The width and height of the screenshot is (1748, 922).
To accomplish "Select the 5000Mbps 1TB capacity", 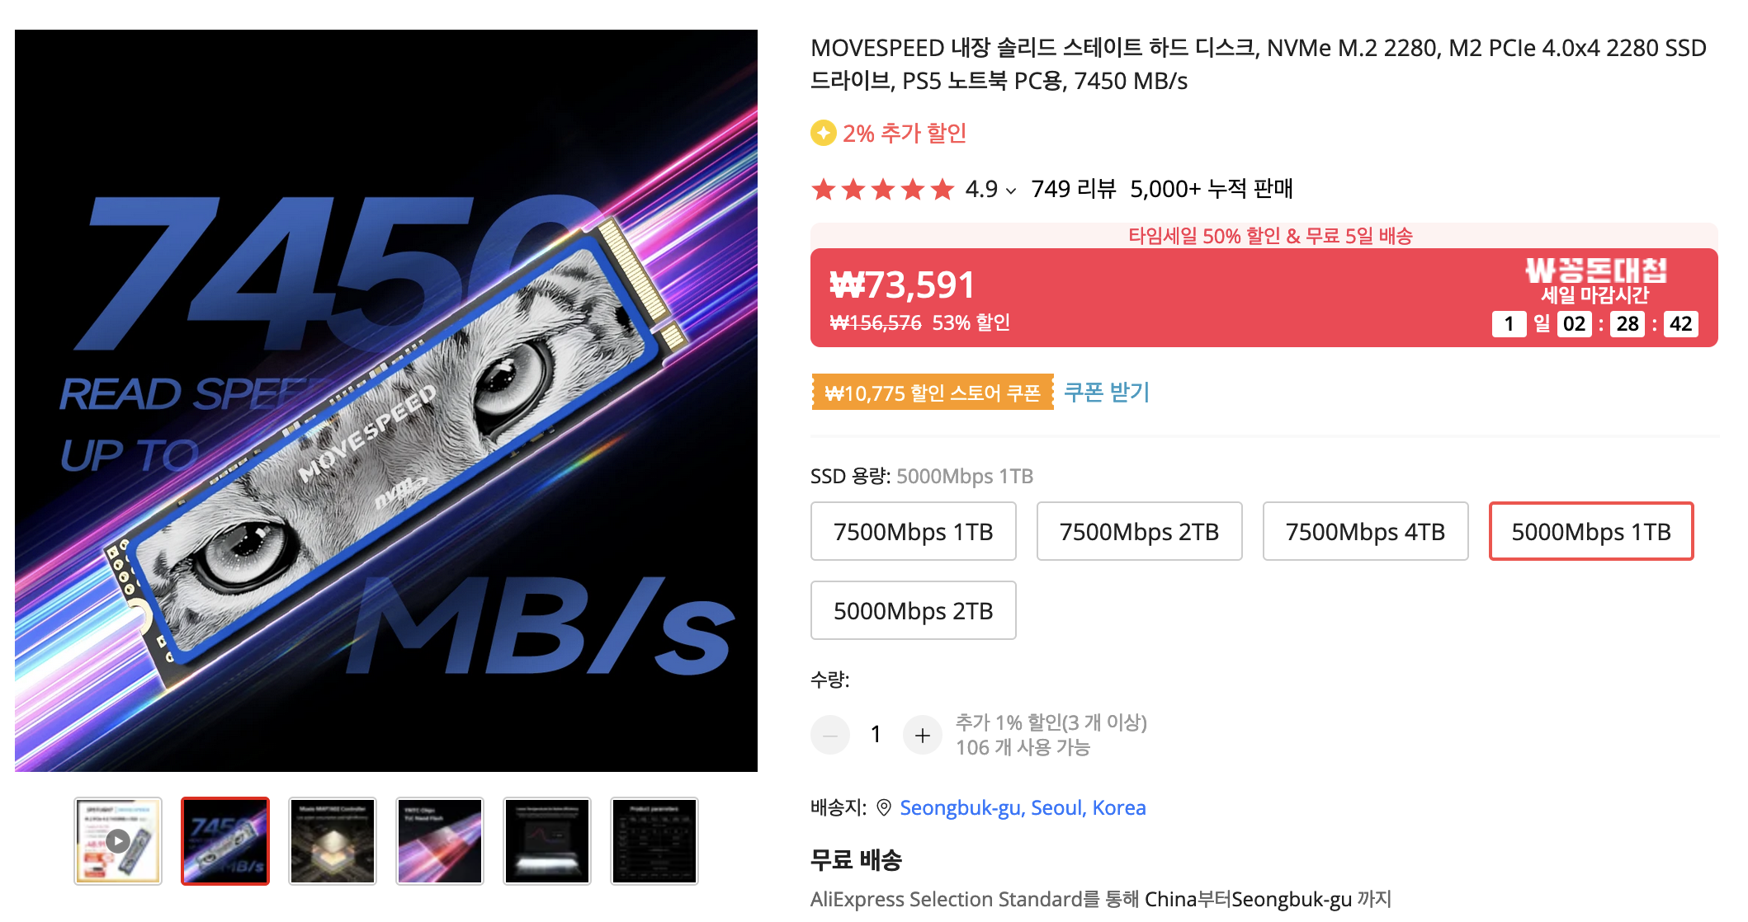I will [x=1591, y=531].
